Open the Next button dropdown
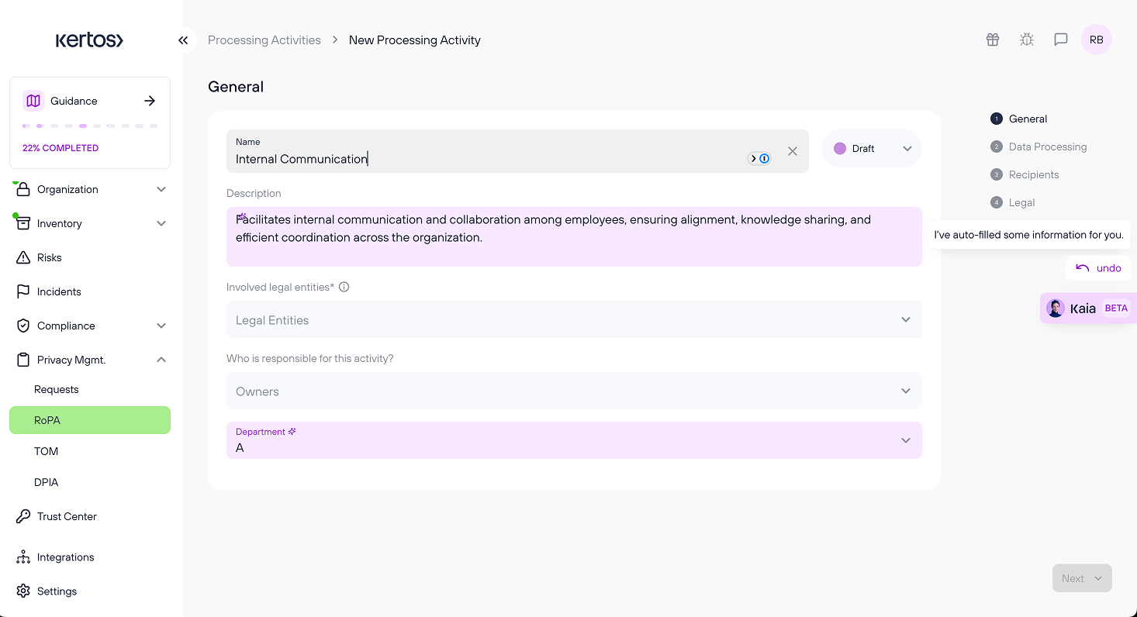 1098,578
